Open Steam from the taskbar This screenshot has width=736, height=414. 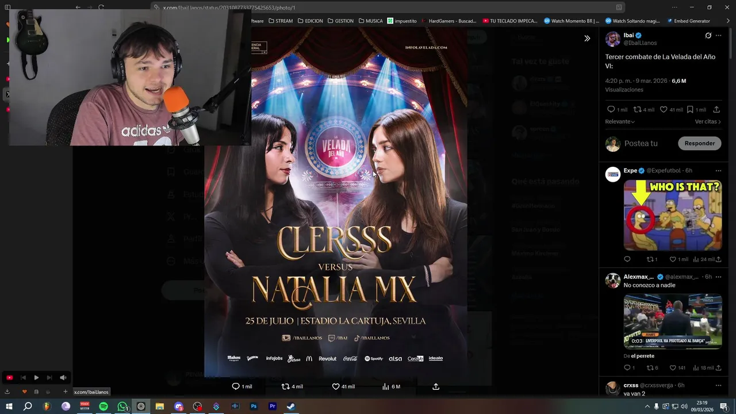coord(291,407)
